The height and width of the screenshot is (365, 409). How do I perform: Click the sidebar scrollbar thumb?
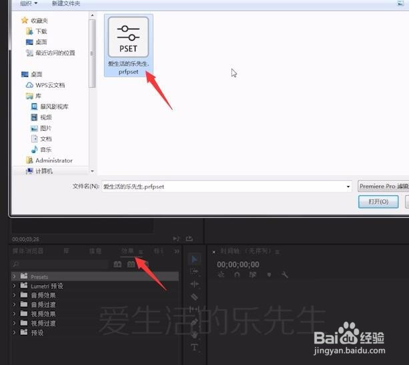coord(92,54)
